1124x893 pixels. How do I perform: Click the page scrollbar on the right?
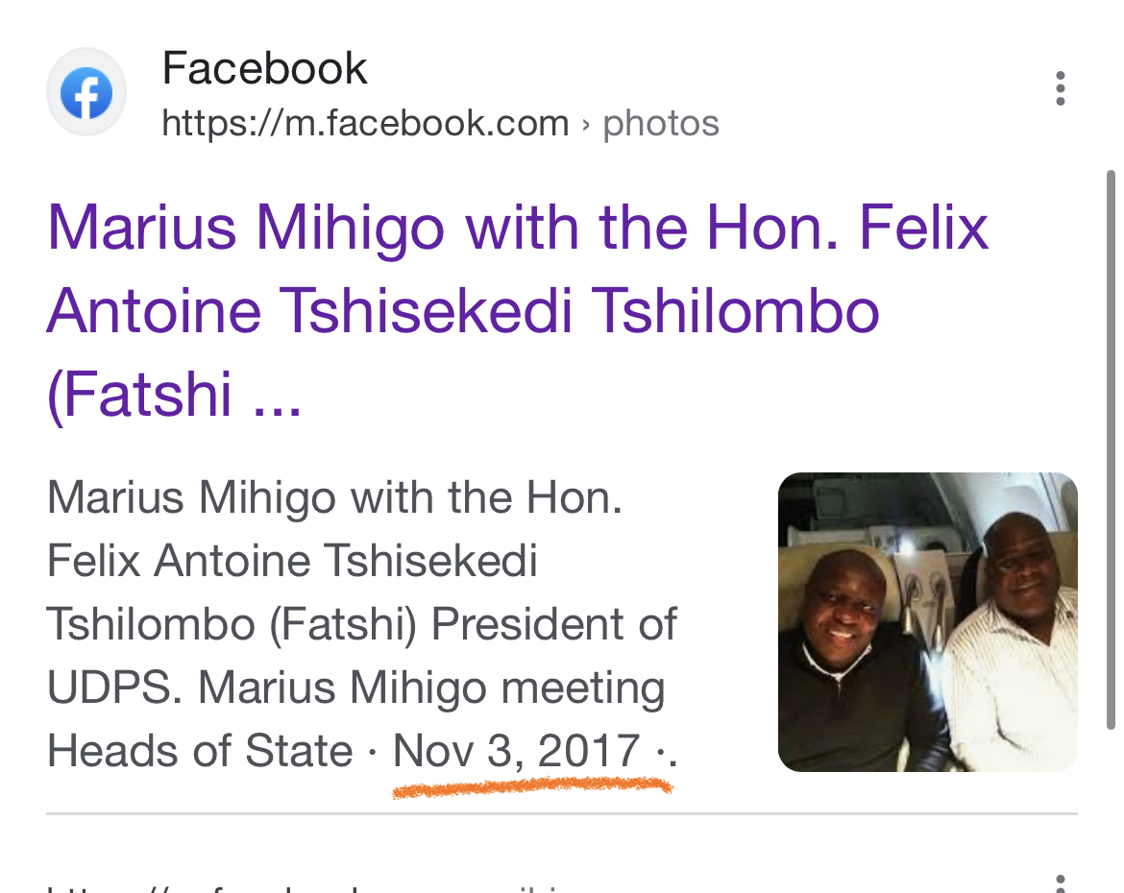[x=1112, y=449]
